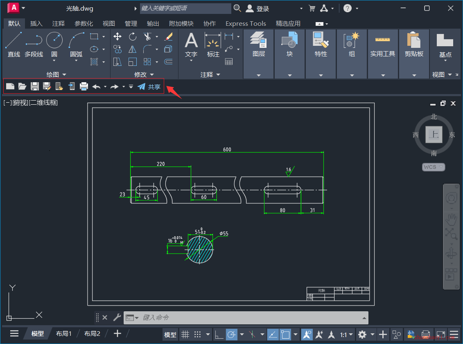Toggle ortho mode in status bar
The height and width of the screenshot is (344, 463).
(x=219, y=335)
